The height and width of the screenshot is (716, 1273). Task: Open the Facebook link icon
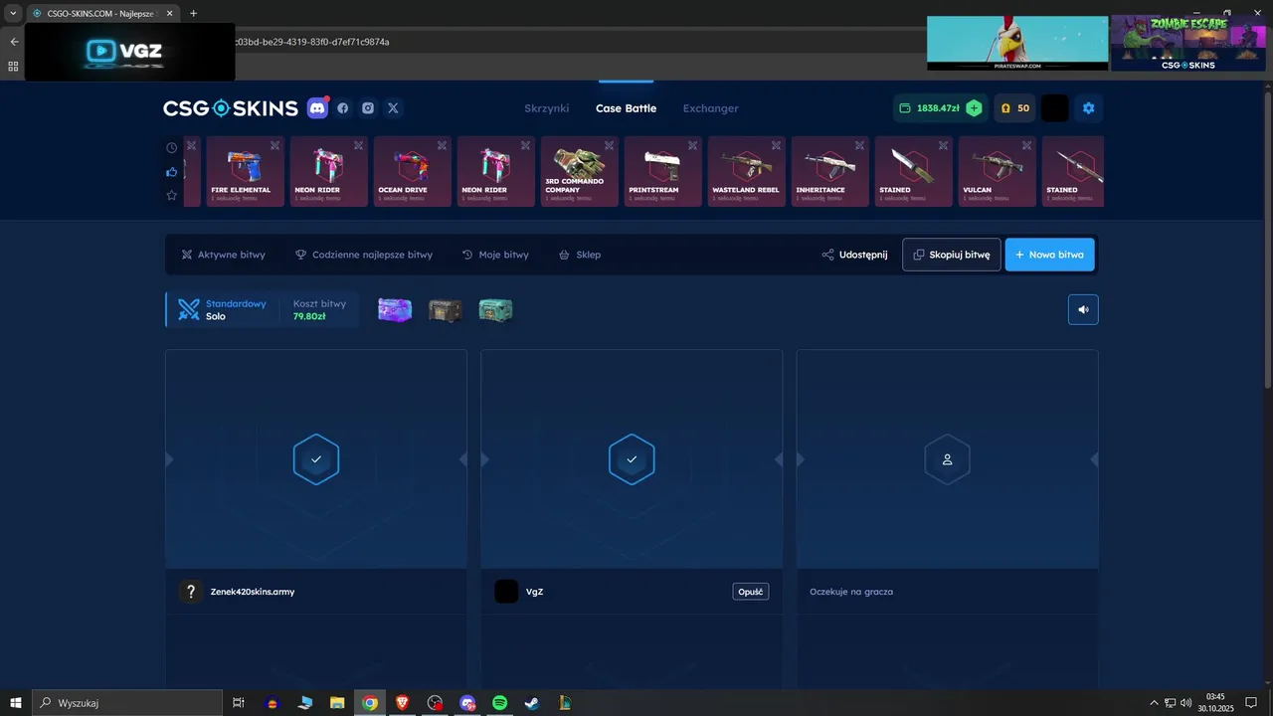343,108
